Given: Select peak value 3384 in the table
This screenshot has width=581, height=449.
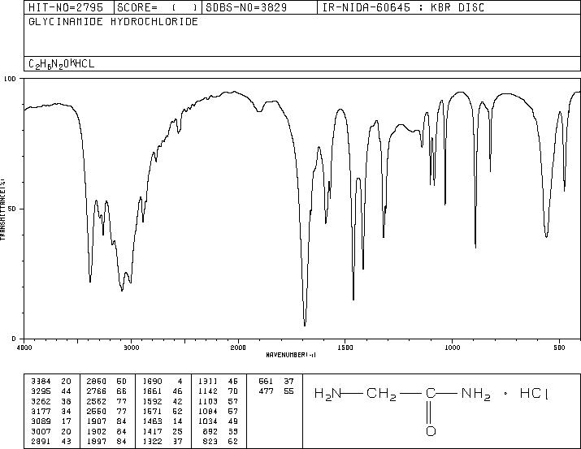Looking at the screenshot, I should coord(41,382).
